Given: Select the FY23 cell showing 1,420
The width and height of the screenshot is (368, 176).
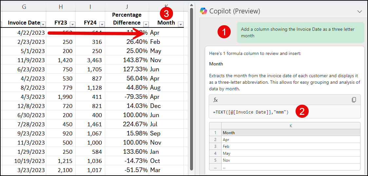Looking at the screenshot, I should click(61, 60).
